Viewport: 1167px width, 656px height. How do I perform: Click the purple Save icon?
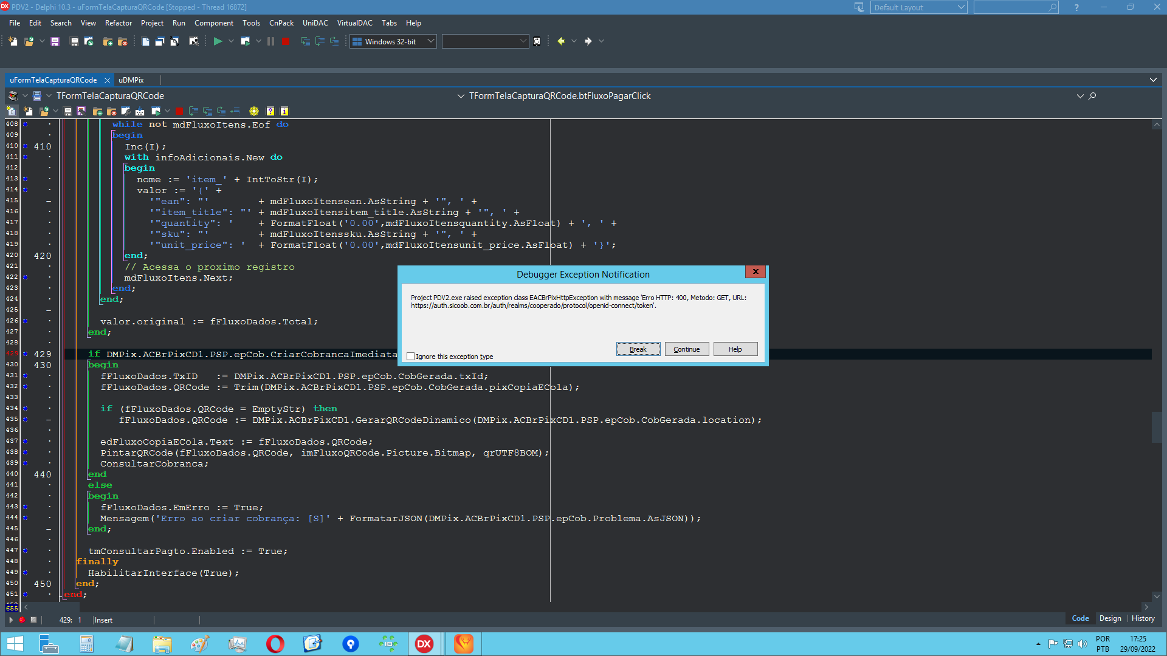point(55,41)
